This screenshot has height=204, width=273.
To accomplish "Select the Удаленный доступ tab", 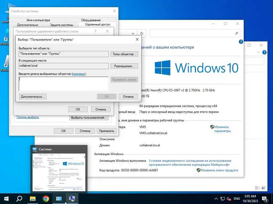I will [98, 24].
